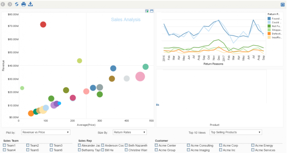Click the Dec label on the Return Reasons axis

click(x=218, y=58)
